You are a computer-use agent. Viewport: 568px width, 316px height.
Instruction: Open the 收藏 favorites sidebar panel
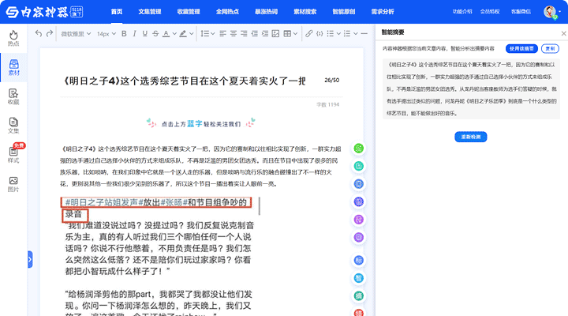click(13, 96)
